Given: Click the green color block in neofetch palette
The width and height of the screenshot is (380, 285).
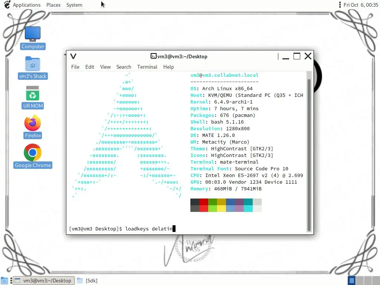Looking at the screenshot, I should click(x=213, y=205).
